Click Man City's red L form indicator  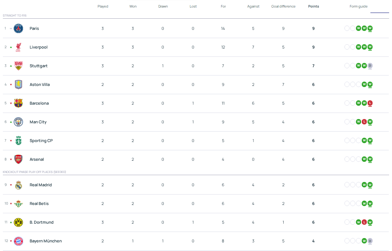tap(364, 122)
